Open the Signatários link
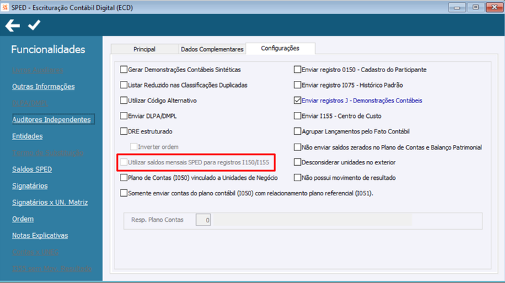Screen dimensions: 505x283 pyautogui.click(x=30, y=186)
